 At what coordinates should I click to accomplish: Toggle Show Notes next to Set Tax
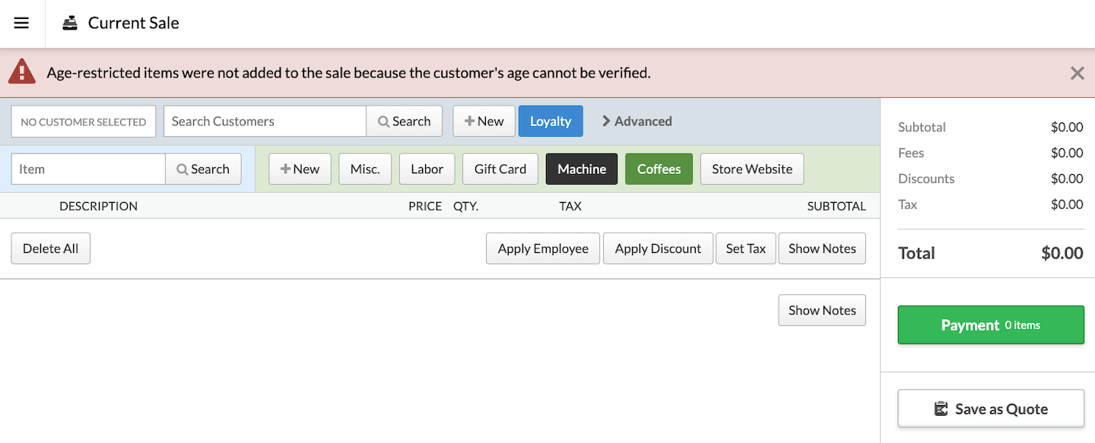tap(821, 248)
